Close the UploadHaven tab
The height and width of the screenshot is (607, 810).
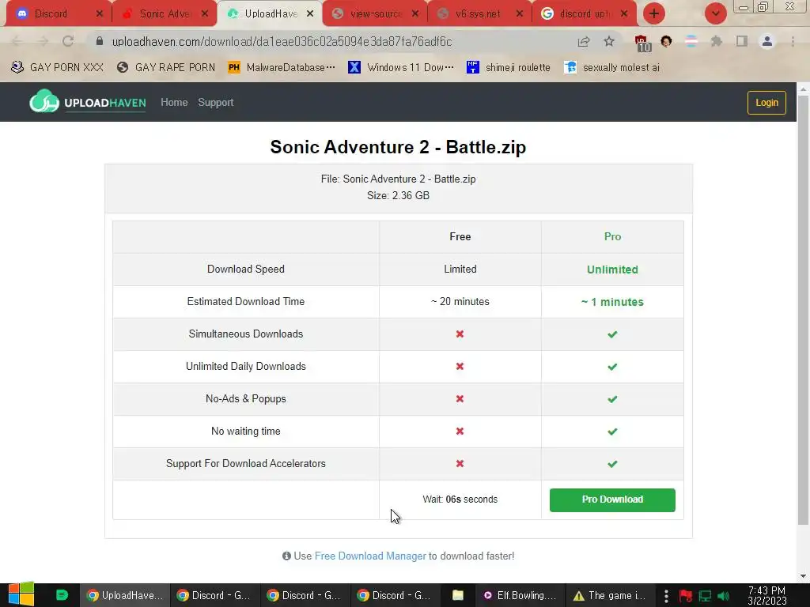(x=310, y=14)
